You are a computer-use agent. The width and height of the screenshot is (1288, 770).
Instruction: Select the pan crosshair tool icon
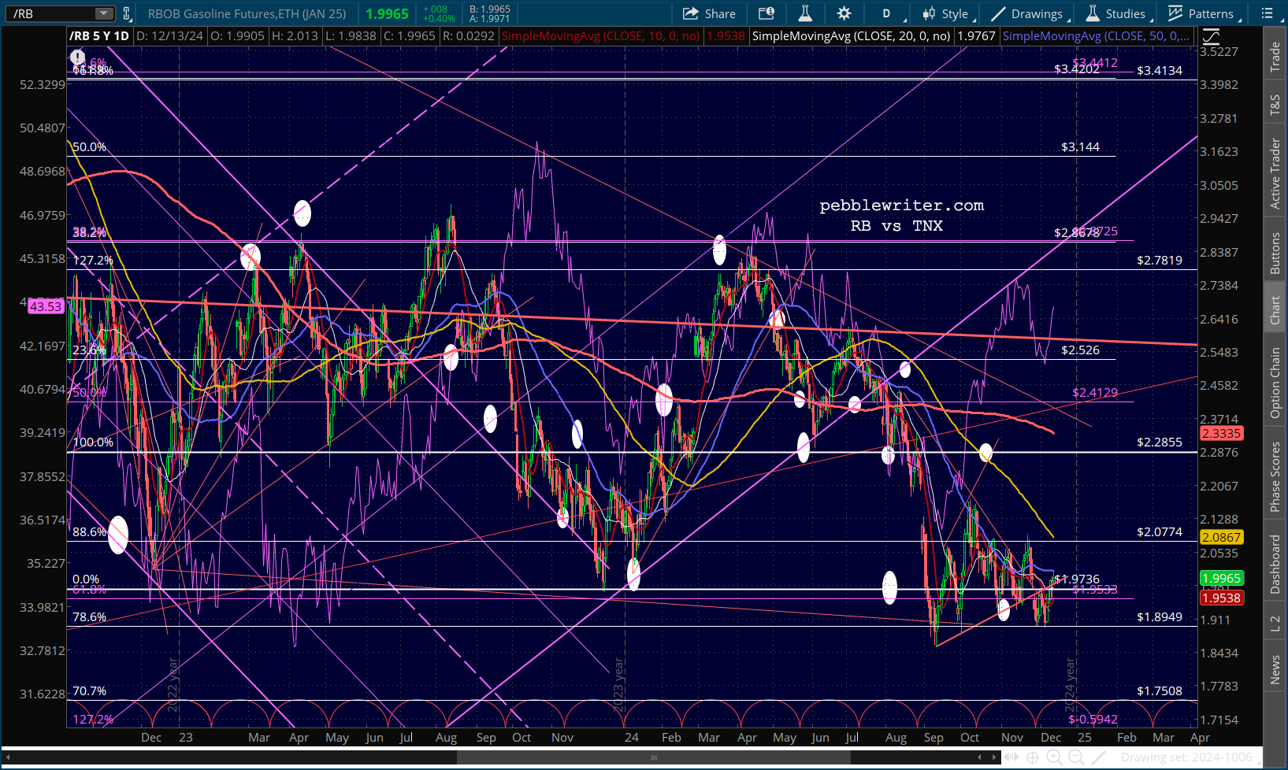click(1032, 757)
